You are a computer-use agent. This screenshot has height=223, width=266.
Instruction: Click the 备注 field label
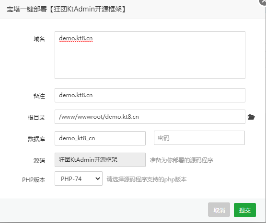39,96
